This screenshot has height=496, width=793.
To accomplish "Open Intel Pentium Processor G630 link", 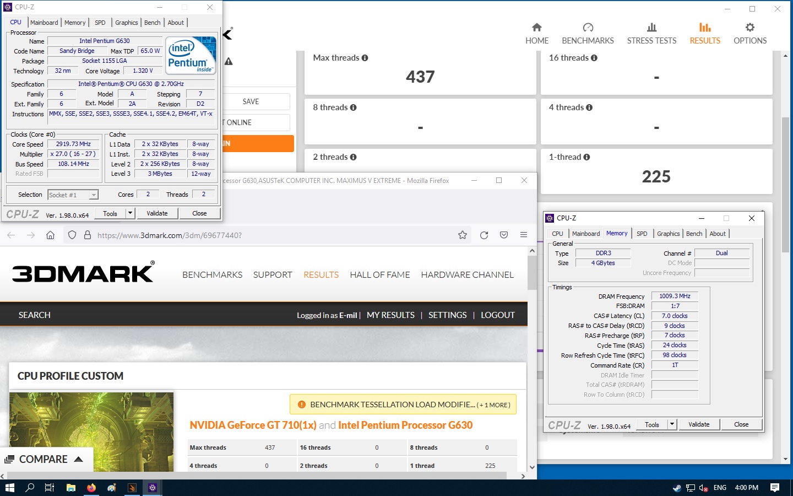I will tap(405, 425).
